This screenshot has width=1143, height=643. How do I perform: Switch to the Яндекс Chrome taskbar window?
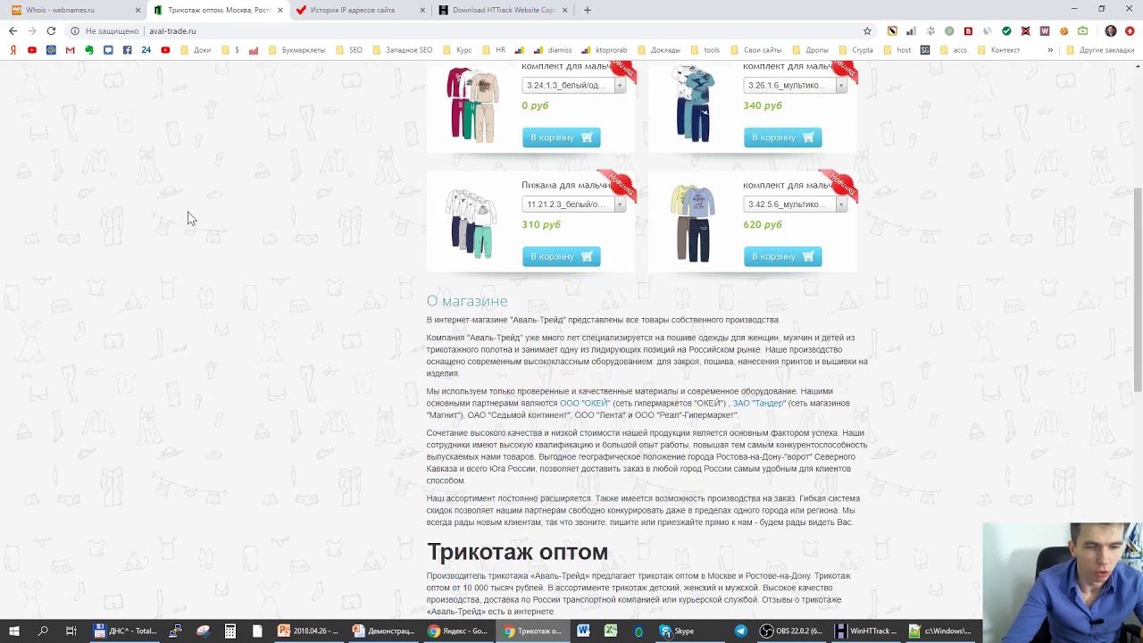(458, 630)
